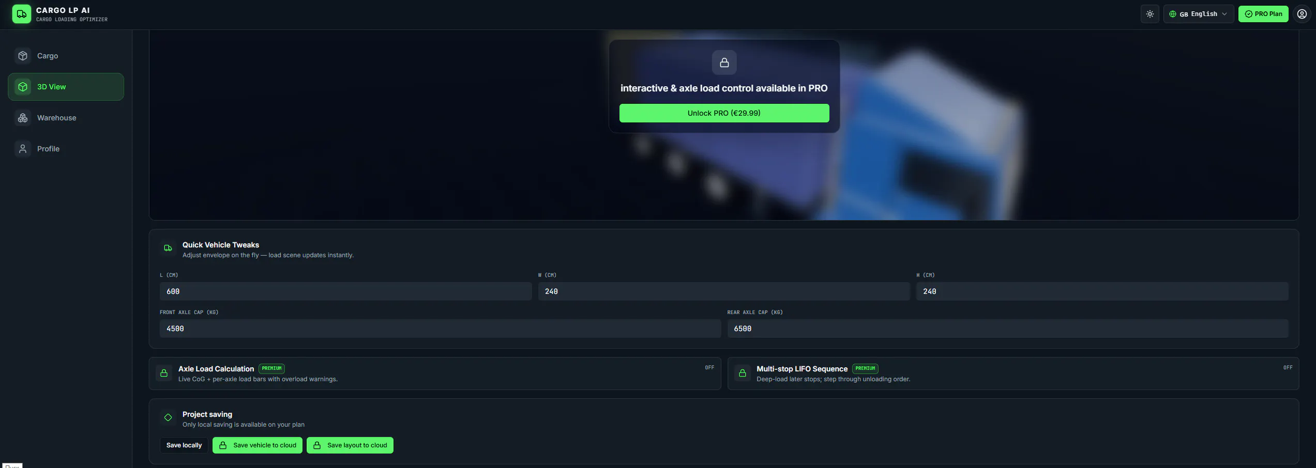Screen dimensions: 1316x468
Task: Click Save layout to cloud button
Action: coord(350,445)
